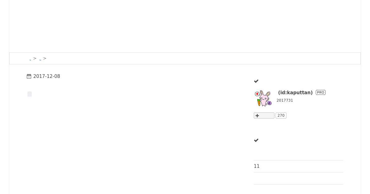Click the empty list row beneath 11
This screenshot has height=194, width=370.
[x=298, y=178]
